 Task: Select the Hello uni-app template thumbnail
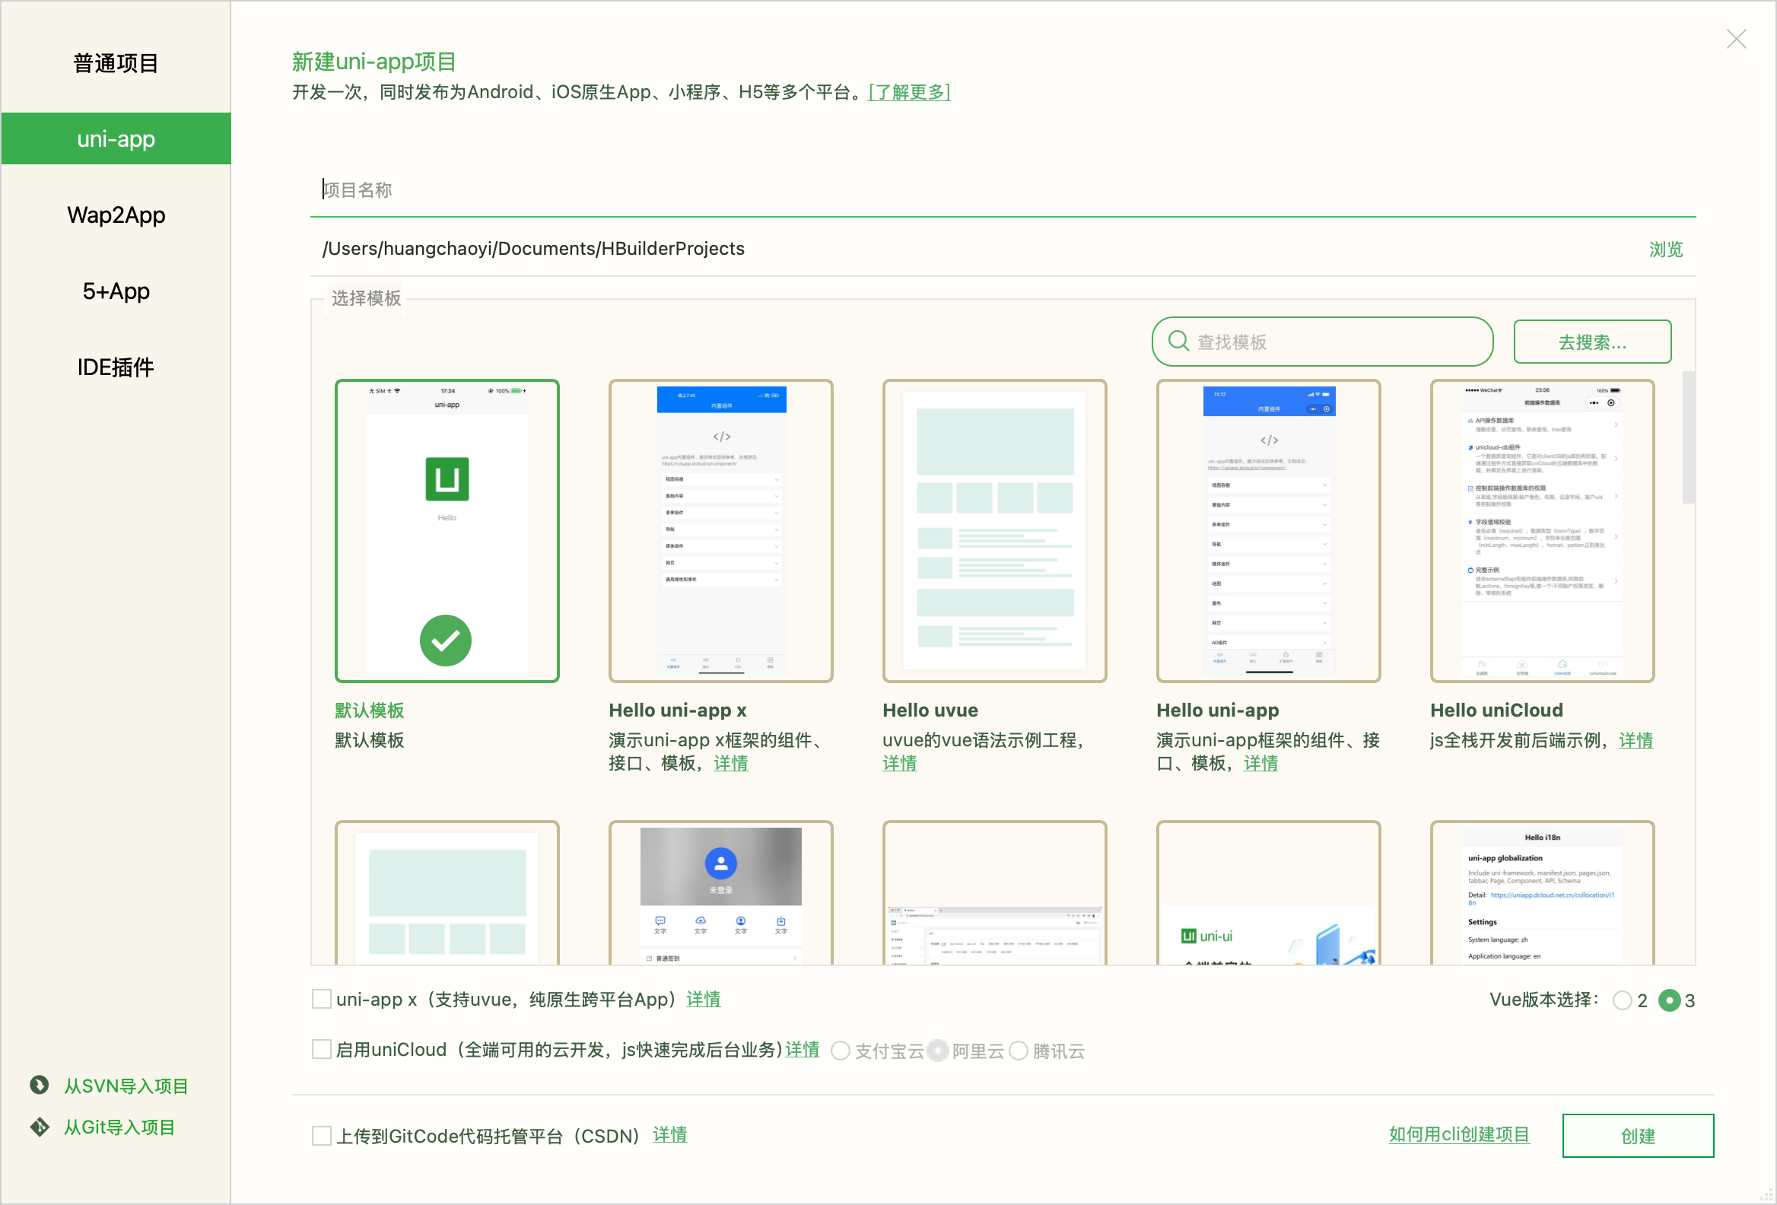(x=1269, y=531)
